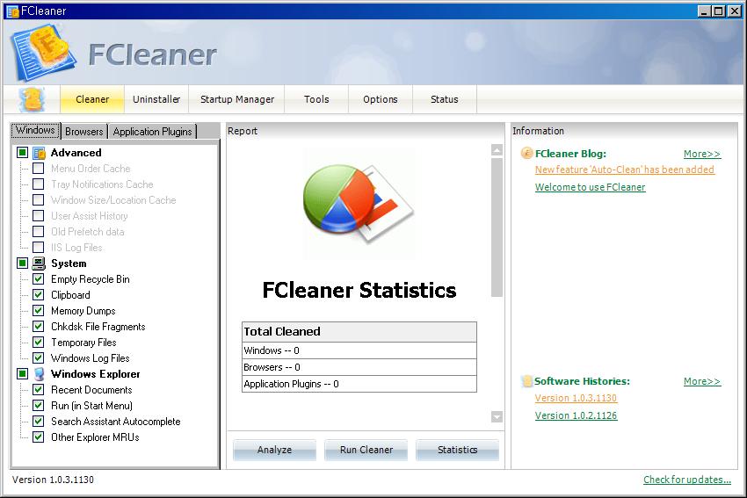Uncheck Clipboard option

point(38,294)
